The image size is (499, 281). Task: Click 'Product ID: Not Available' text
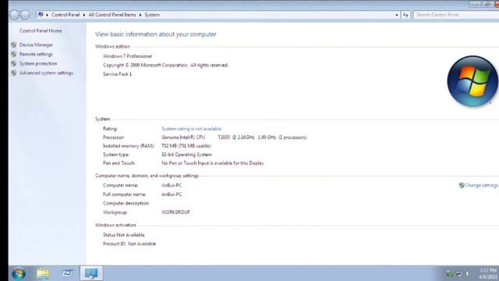point(129,244)
